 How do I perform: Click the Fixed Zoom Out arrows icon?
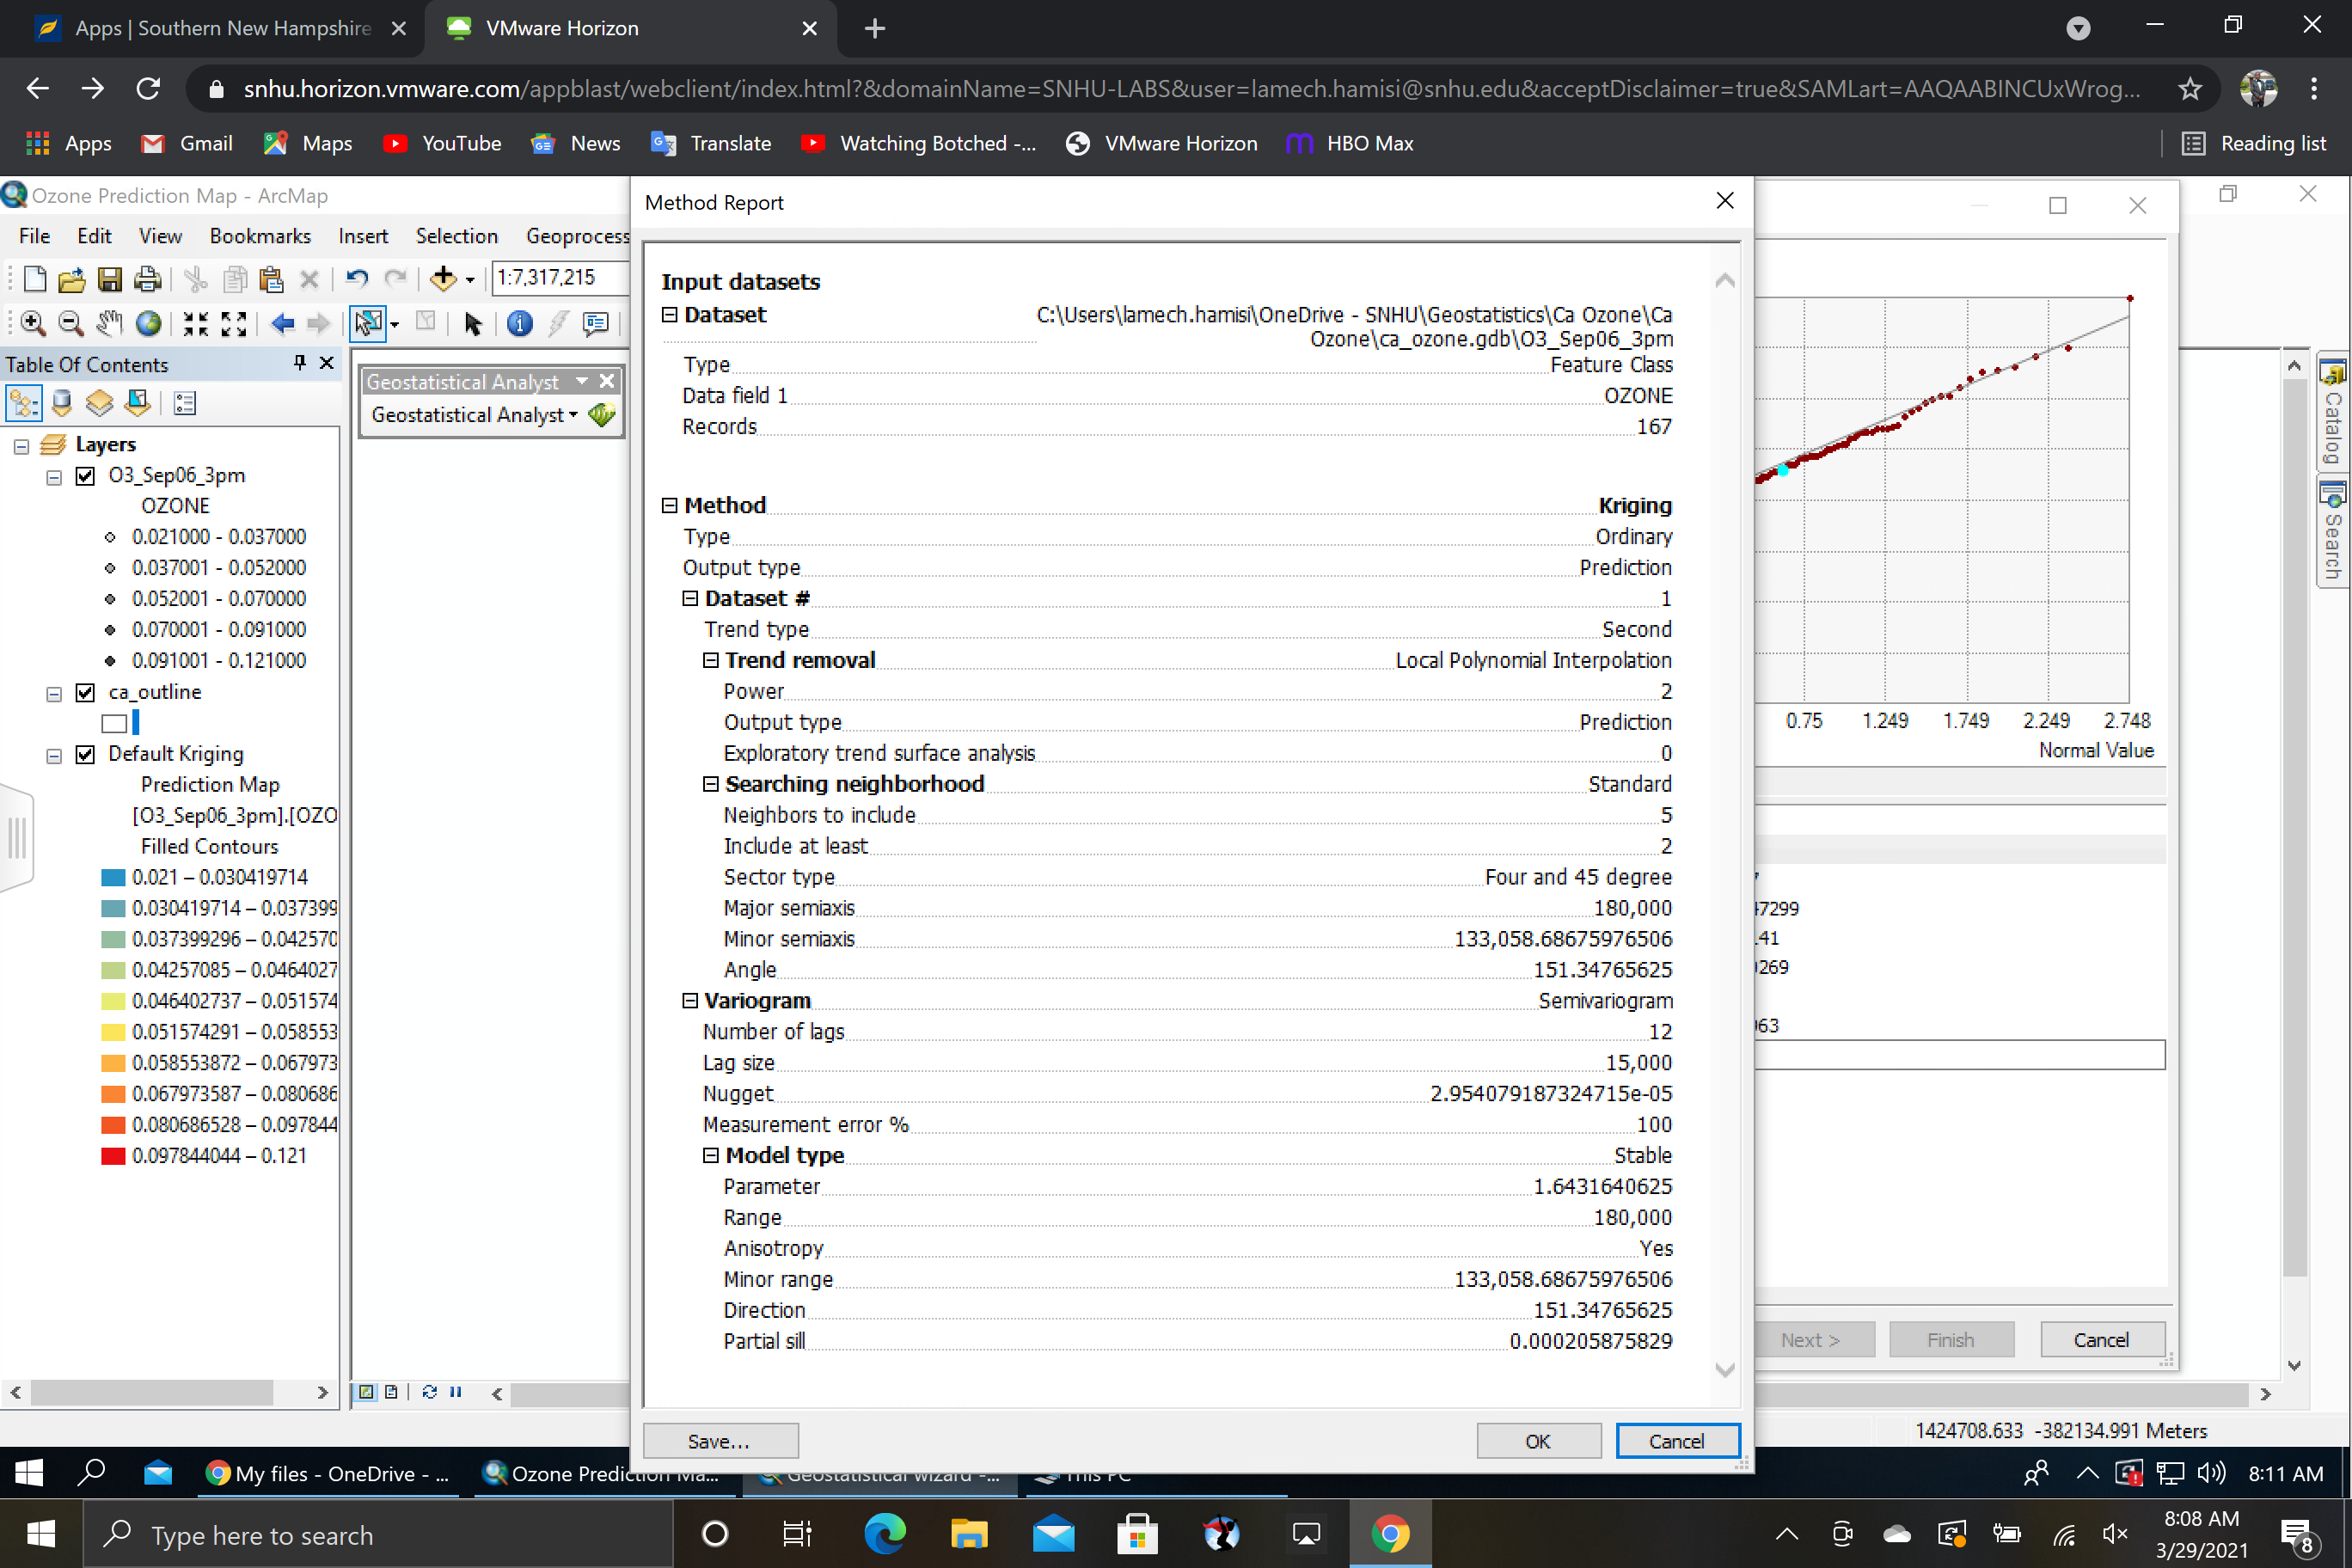234,323
